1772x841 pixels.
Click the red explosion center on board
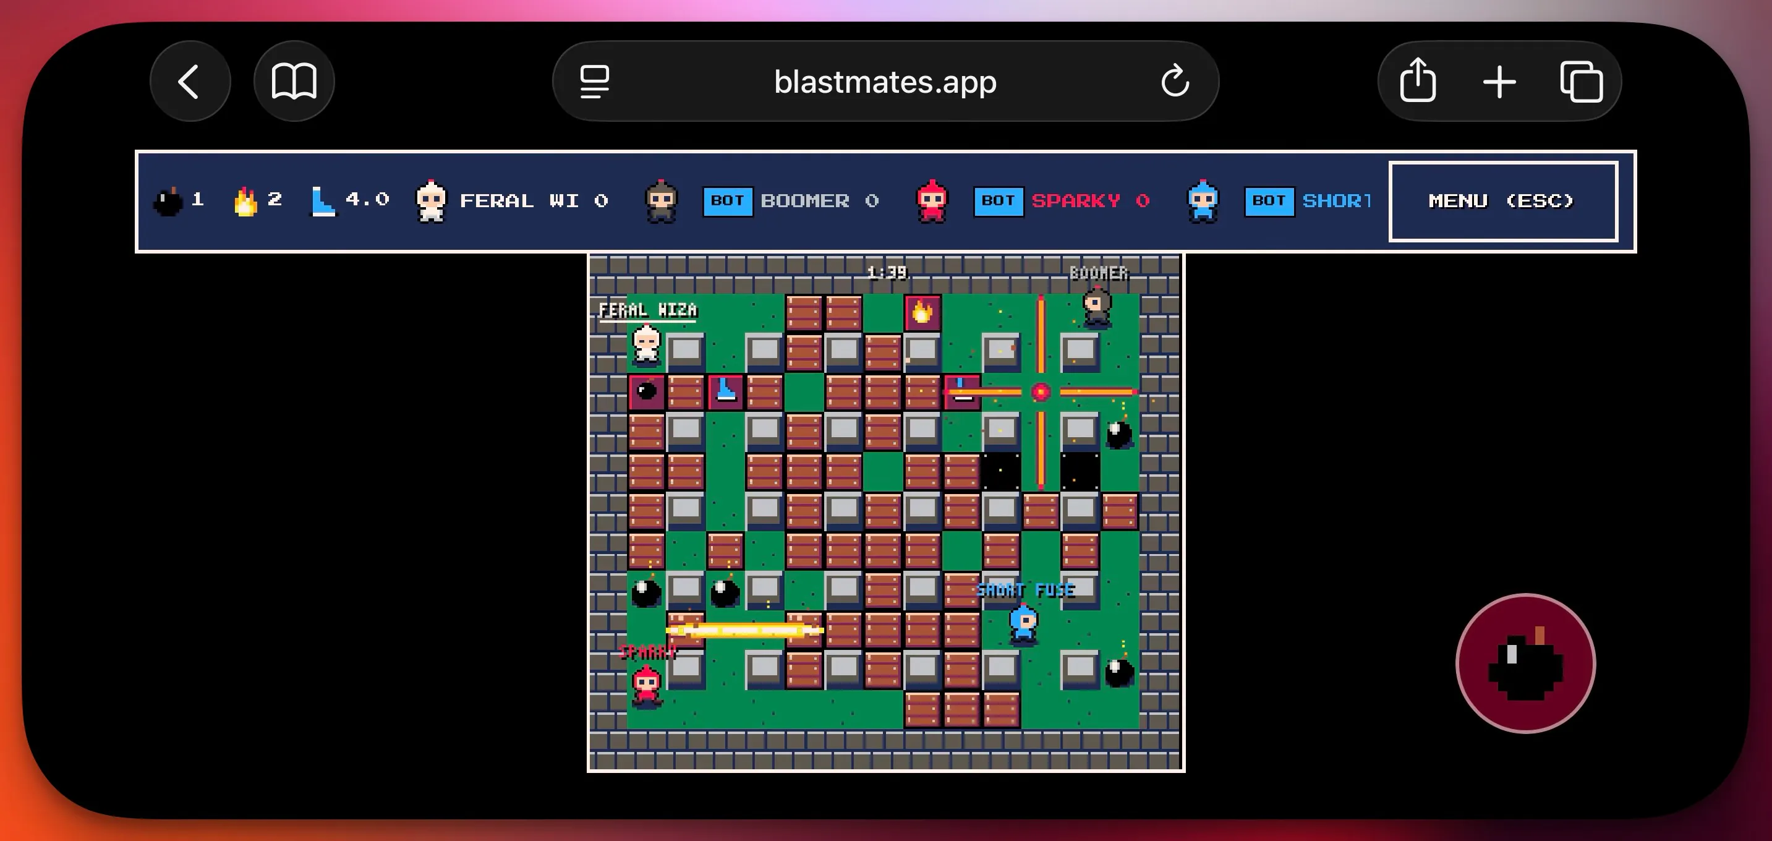click(1041, 392)
